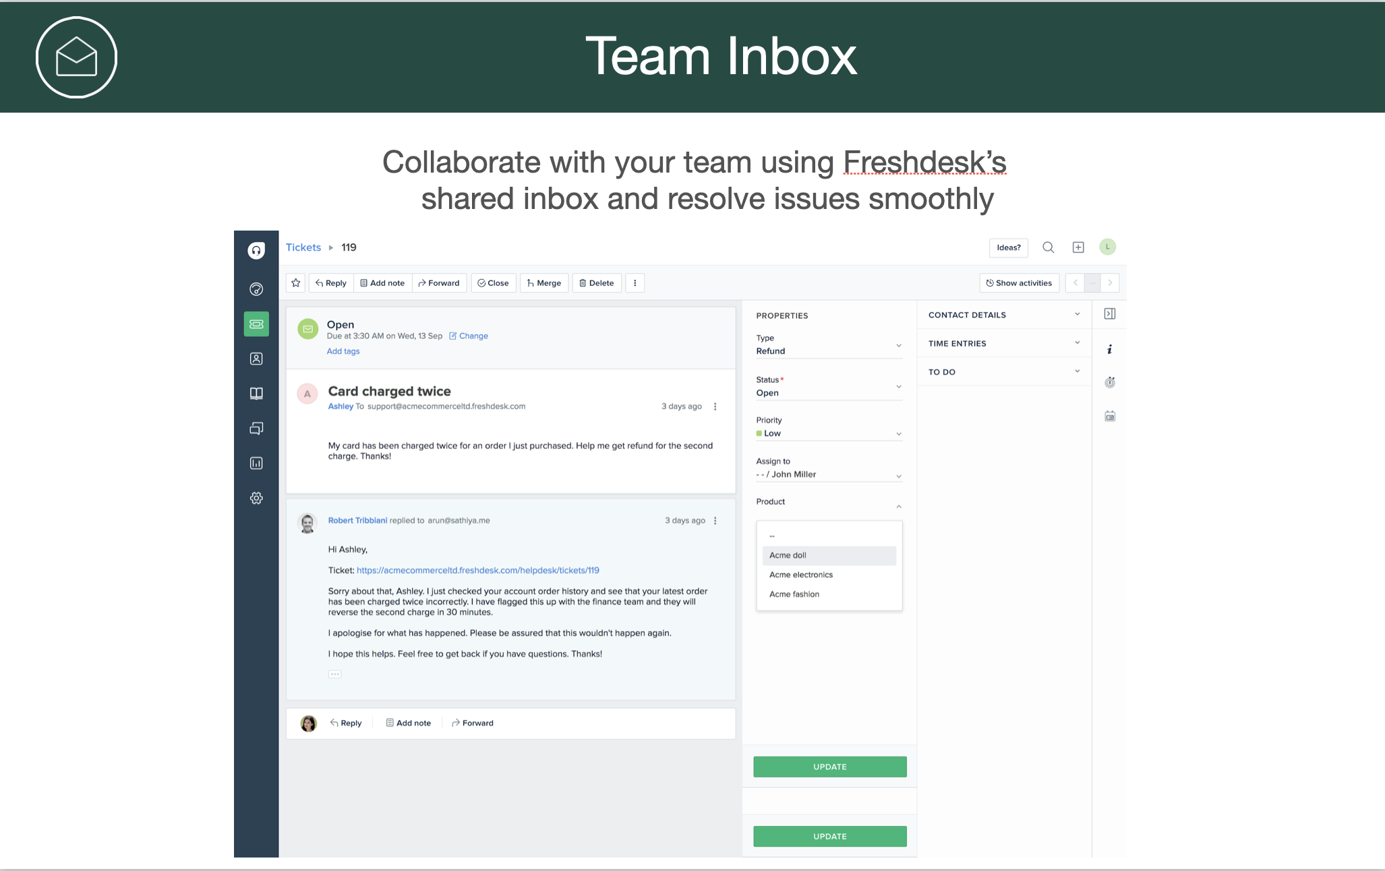Click the info icon in right rail
Image resolution: width=1385 pixels, height=871 pixels.
click(x=1110, y=349)
